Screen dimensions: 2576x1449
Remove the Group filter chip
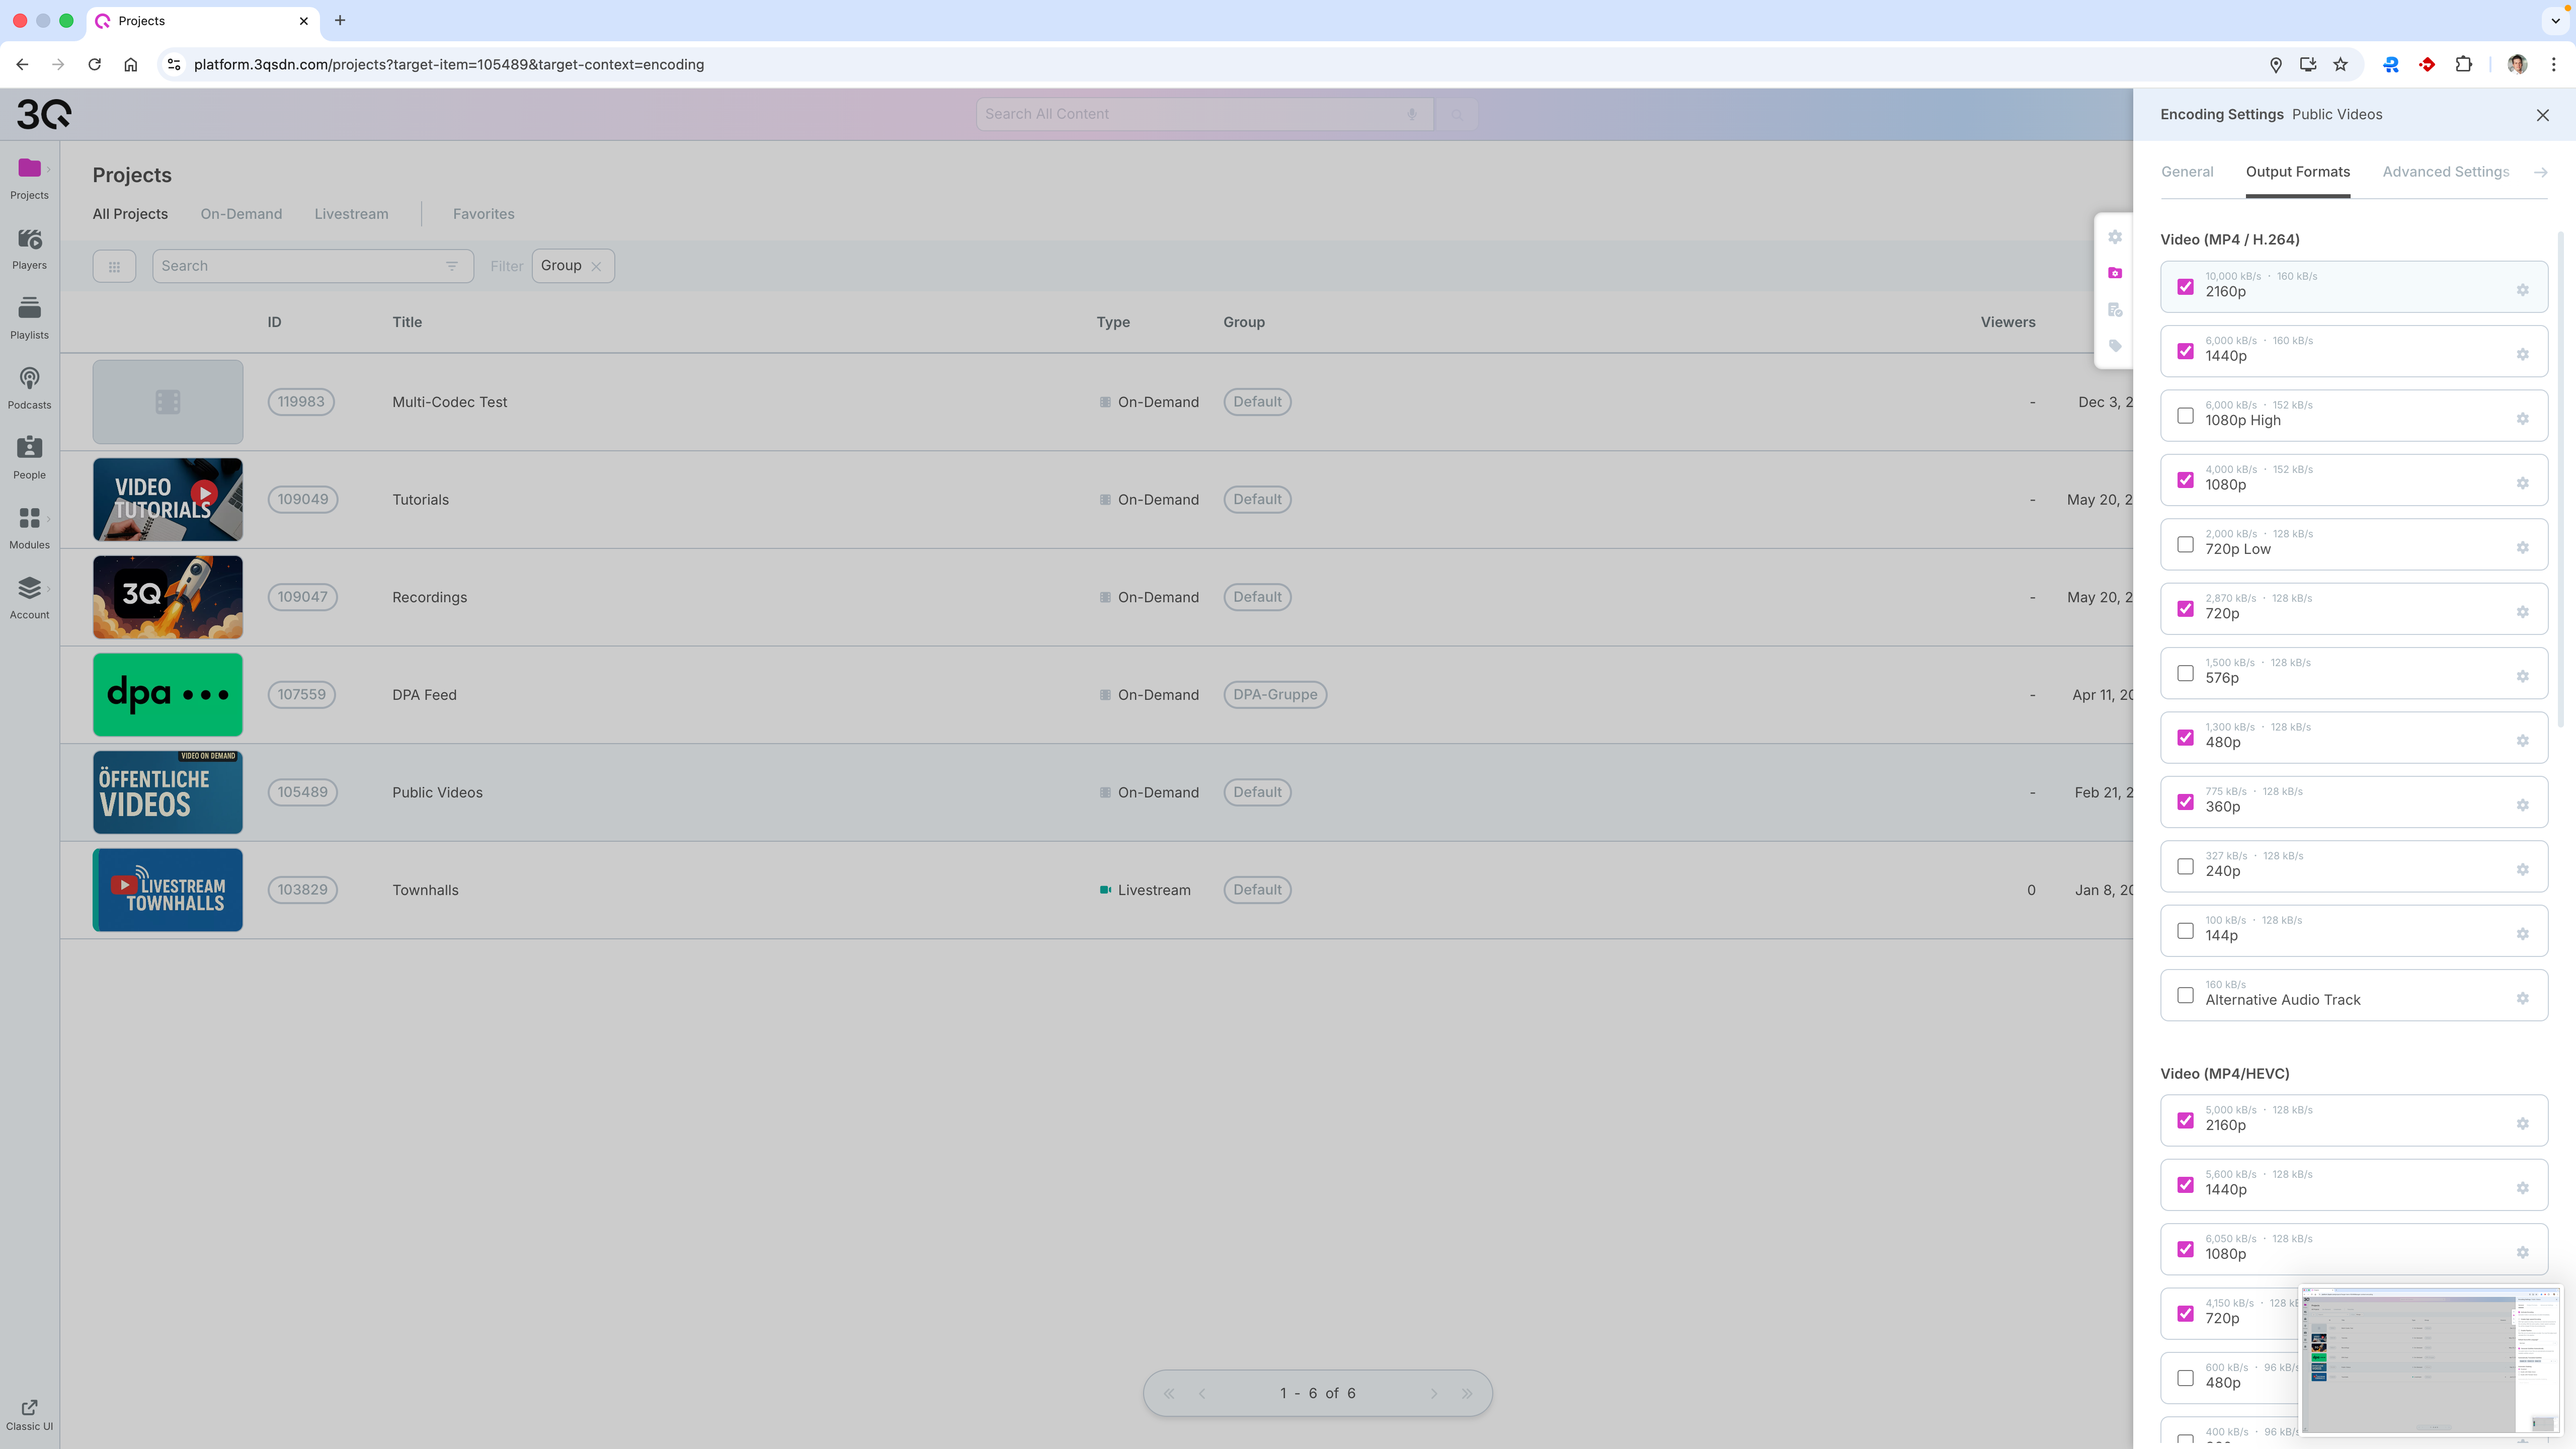596,266
